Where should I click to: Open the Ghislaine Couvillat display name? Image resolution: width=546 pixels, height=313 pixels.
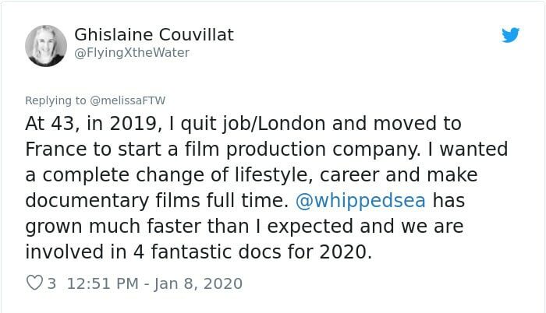tap(154, 35)
